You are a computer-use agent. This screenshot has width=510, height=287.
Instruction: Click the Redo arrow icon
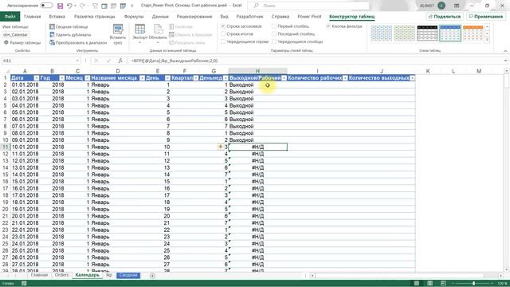click(x=82, y=6)
